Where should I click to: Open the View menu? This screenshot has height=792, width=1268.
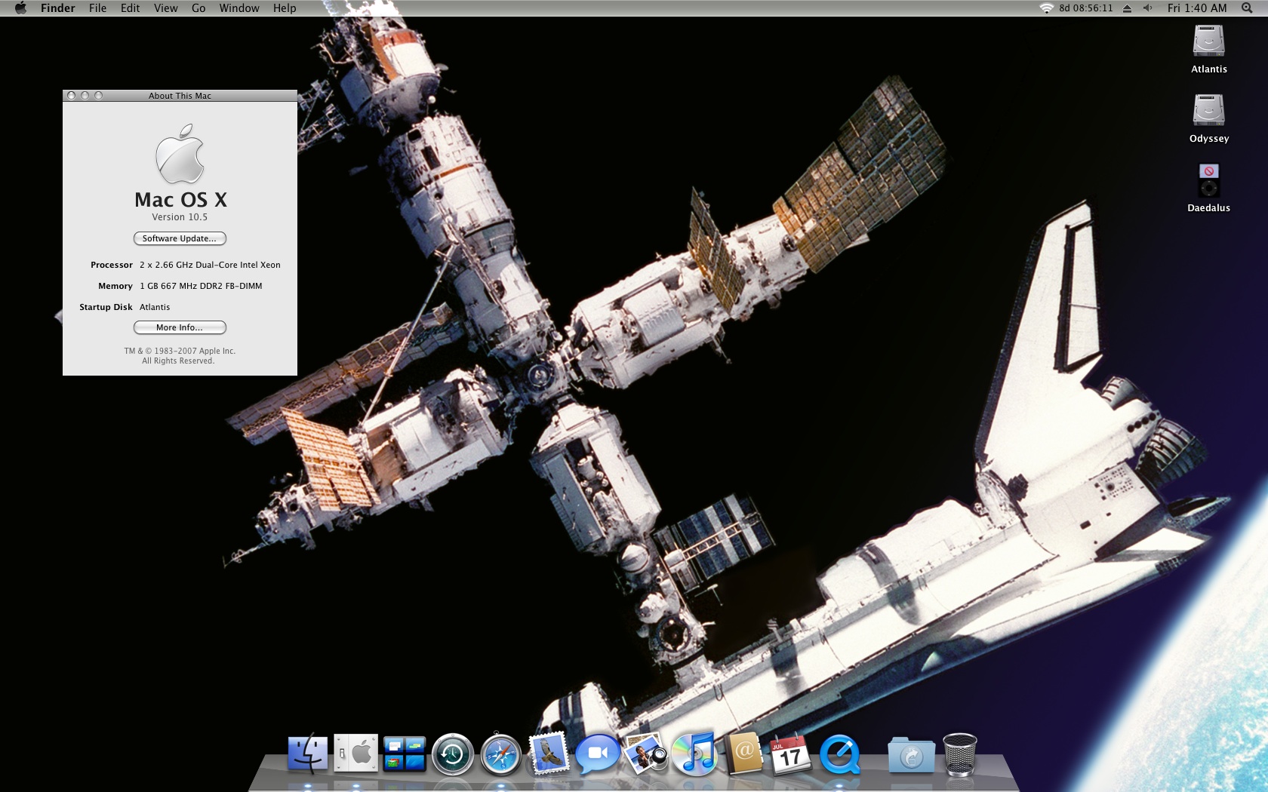[x=165, y=8]
